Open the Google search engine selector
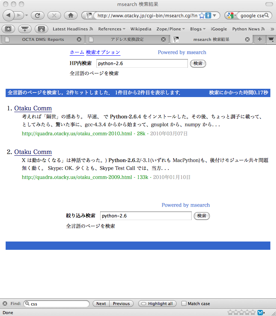The image size is (276, 316). pos(231,15)
